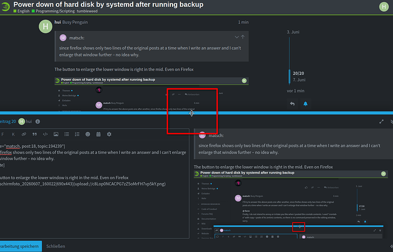Viewport: 393px width, 252px height.
Task: Start a numbered list in composer
Action: tap(77, 134)
